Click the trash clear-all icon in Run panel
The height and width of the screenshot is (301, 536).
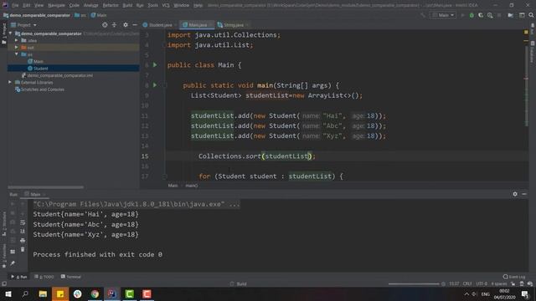pyautogui.click(x=23, y=249)
